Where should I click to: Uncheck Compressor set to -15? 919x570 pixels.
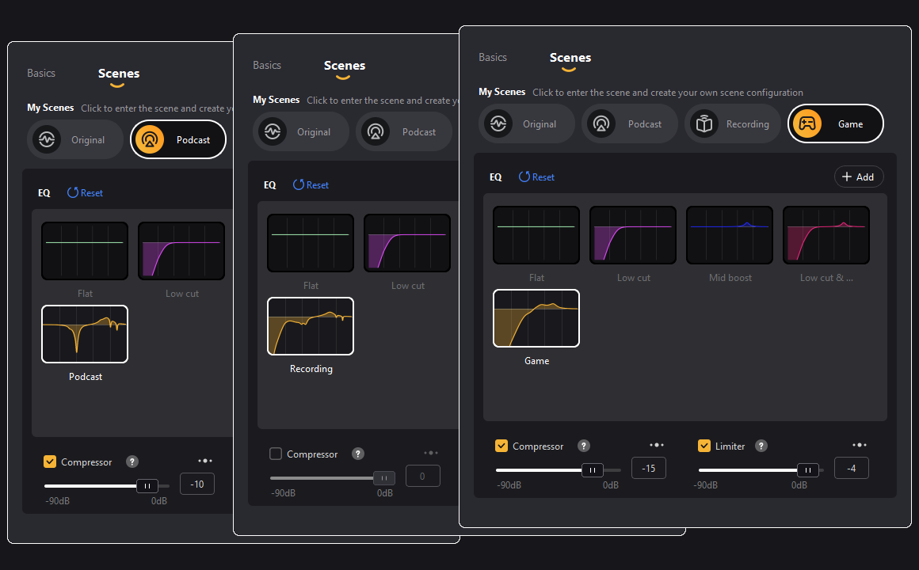point(501,446)
